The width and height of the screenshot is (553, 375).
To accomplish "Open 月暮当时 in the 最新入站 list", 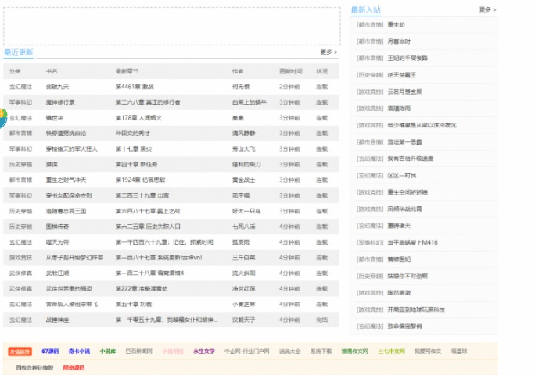I will (399, 41).
